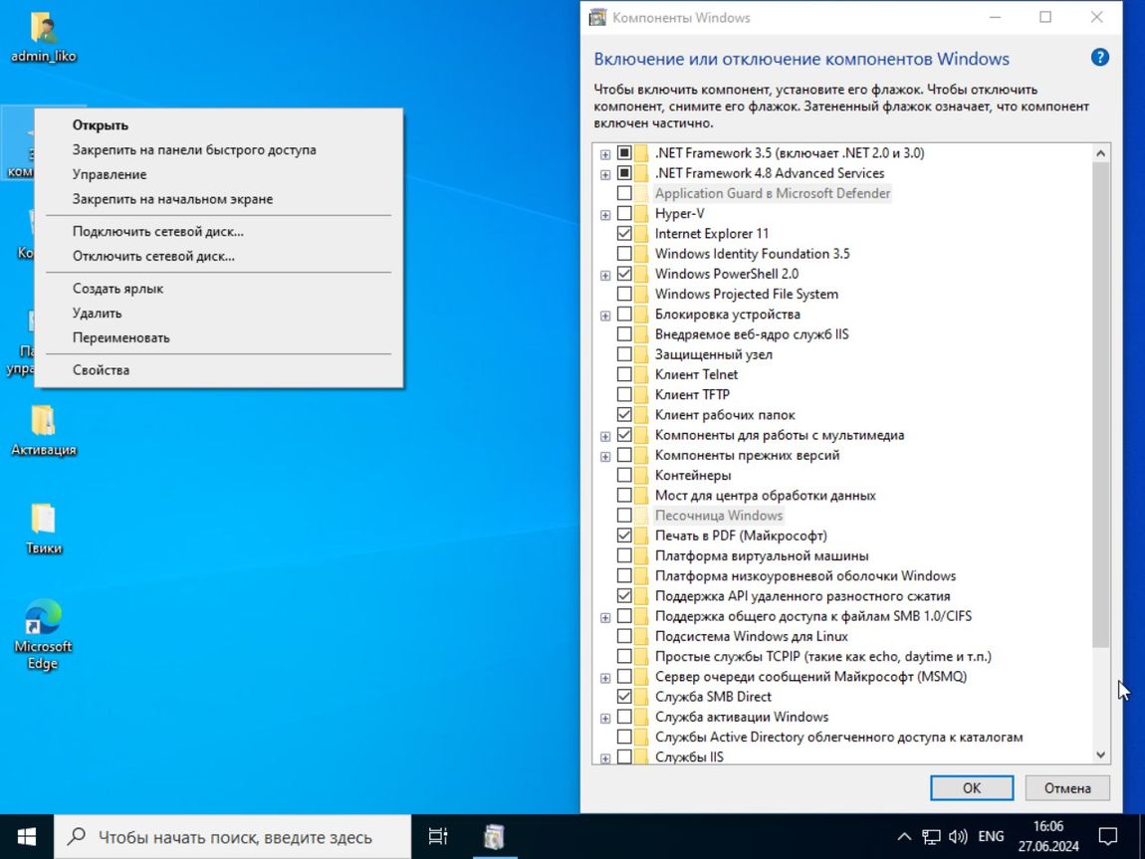Viewport: 1145px width, 859px height.
Task: Click the Отмена button
Action: (x=1067, y=788)
